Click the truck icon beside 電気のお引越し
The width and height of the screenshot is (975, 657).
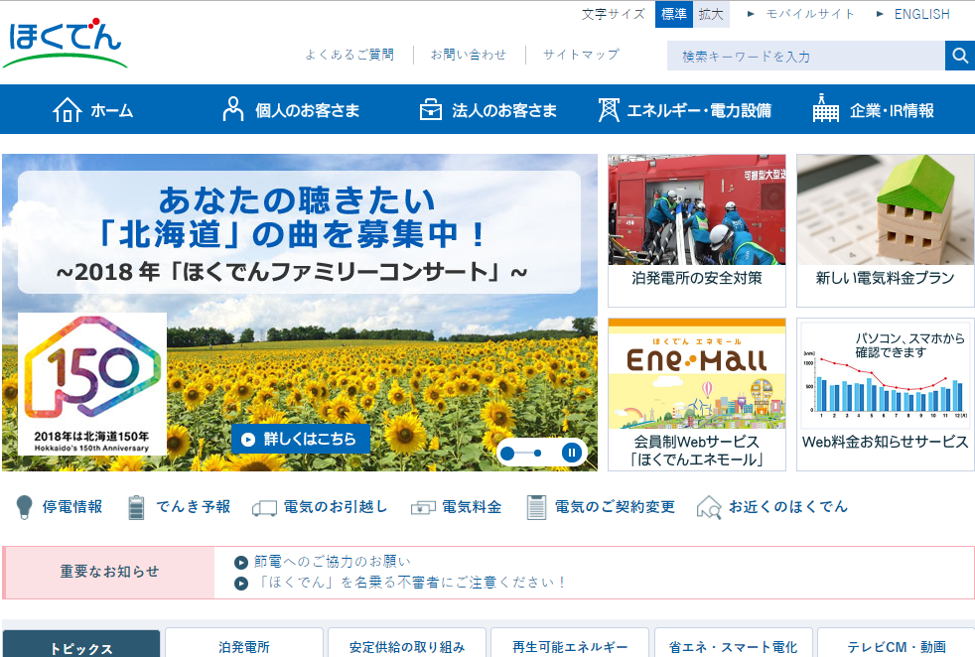(x=264, y=508)
